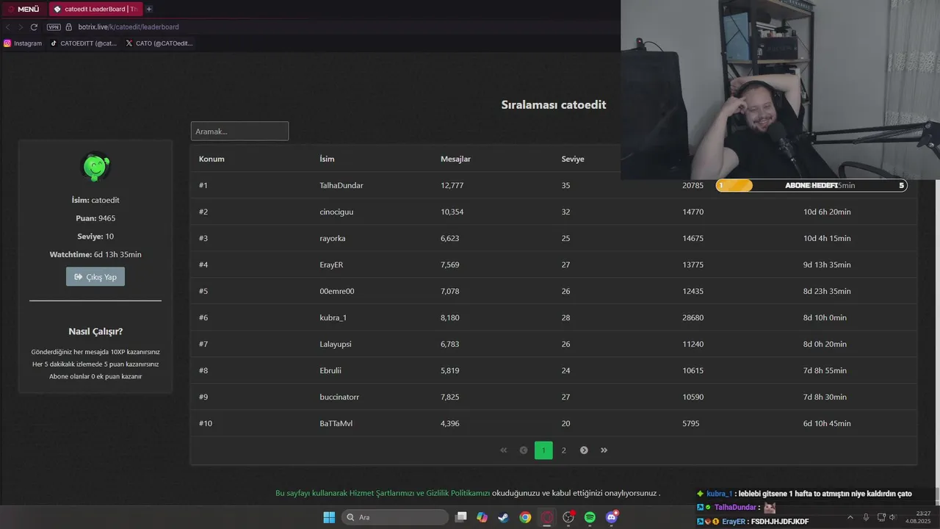The height and width of the screenshot is (529, 940).
Task: Open Google Chrome from the taskbar
Action: [x=525, y=517]
